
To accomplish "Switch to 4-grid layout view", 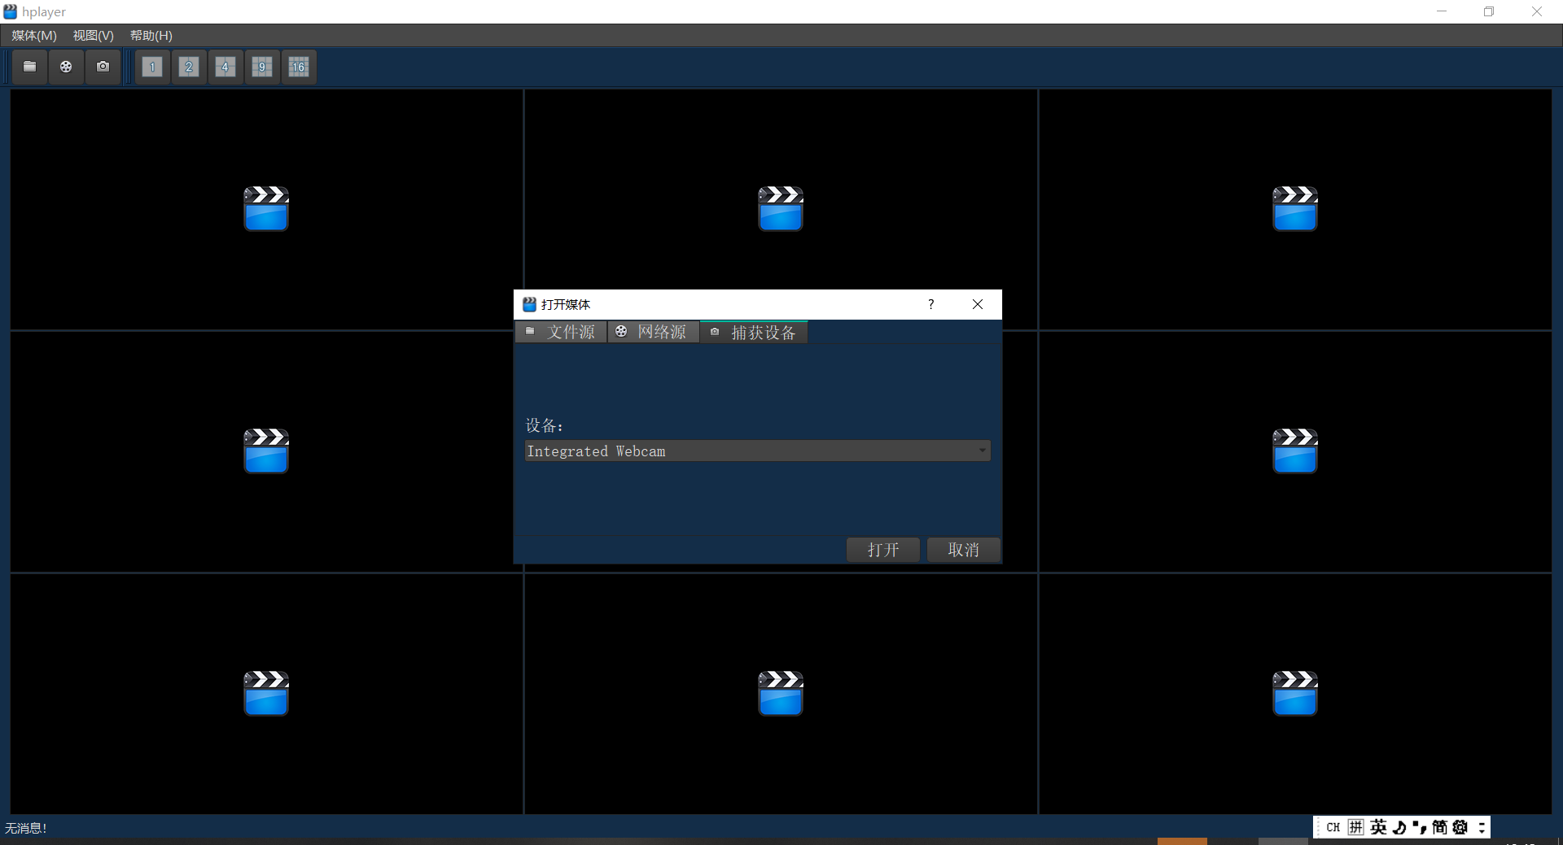I will (225, 67).
